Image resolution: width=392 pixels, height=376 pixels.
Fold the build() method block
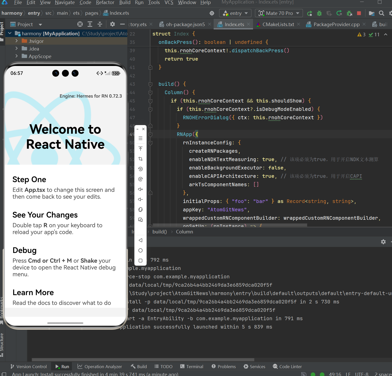pyautogui.click(x=150, y=84)
